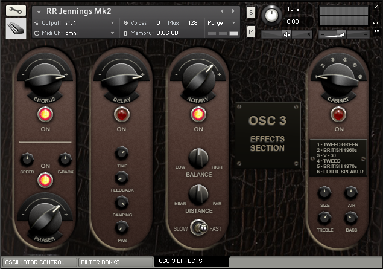Minimize the instrument view button
The width and height of the screenshot is (383, 269).
tap(376, 15)
